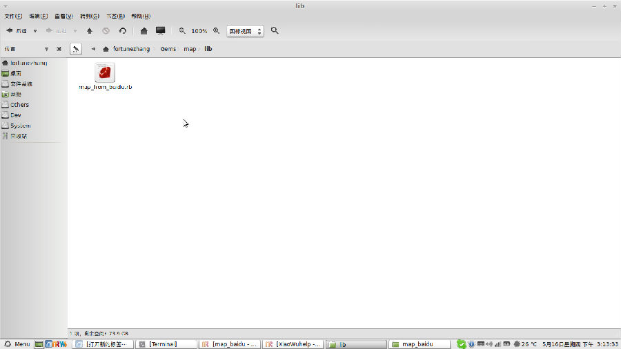Open the Home folder from toolbar

coord(144,31)
